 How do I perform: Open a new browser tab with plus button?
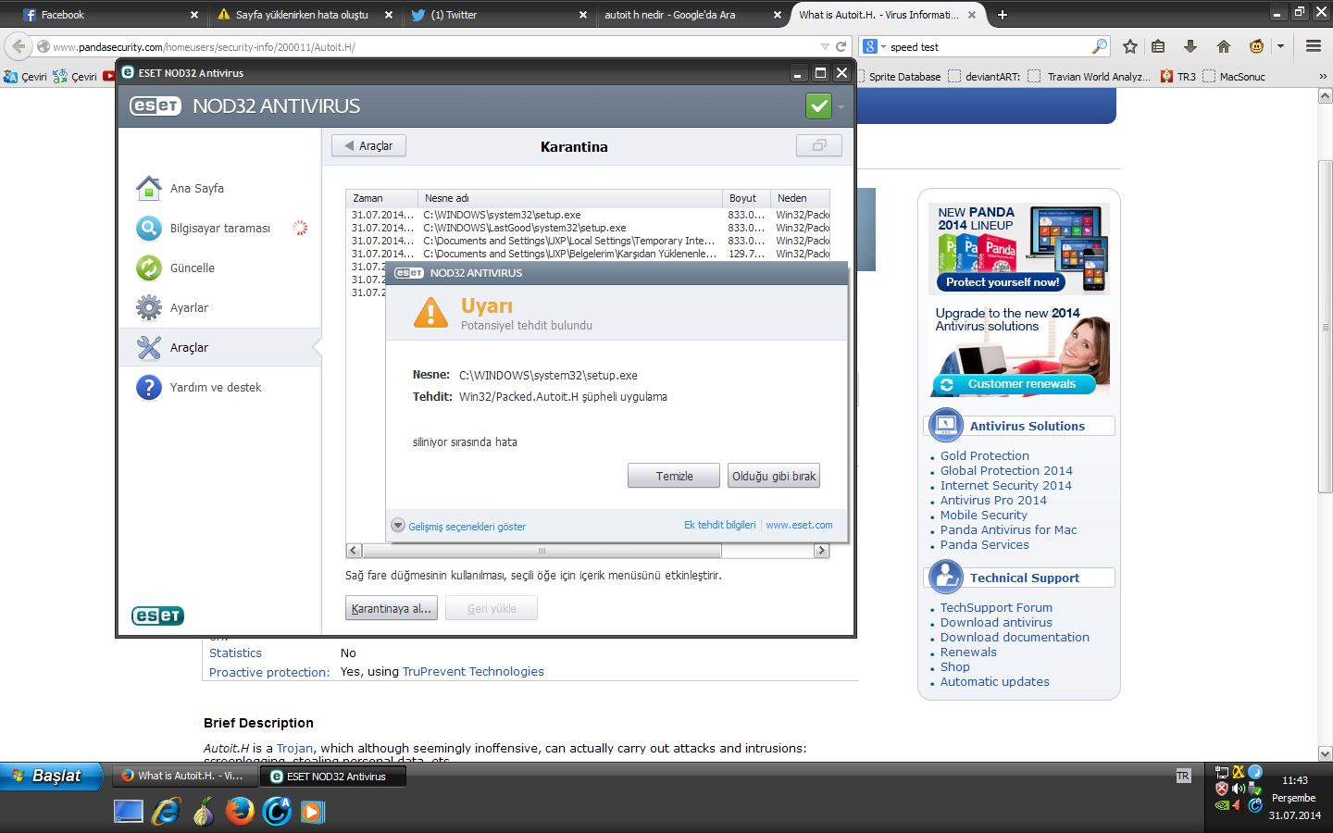pos(1002,14)
